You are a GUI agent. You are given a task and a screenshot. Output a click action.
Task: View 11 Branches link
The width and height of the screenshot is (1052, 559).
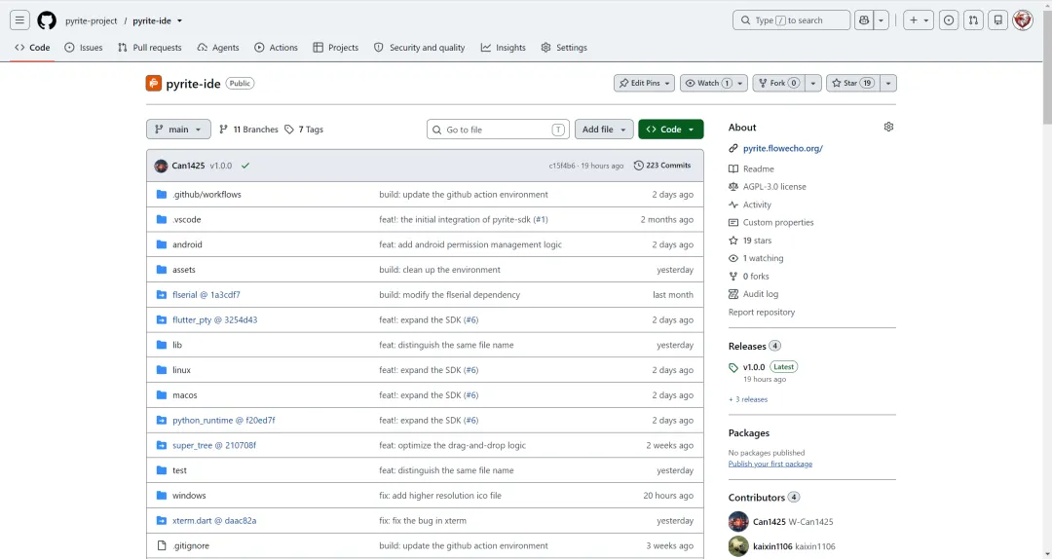[248, 130]
